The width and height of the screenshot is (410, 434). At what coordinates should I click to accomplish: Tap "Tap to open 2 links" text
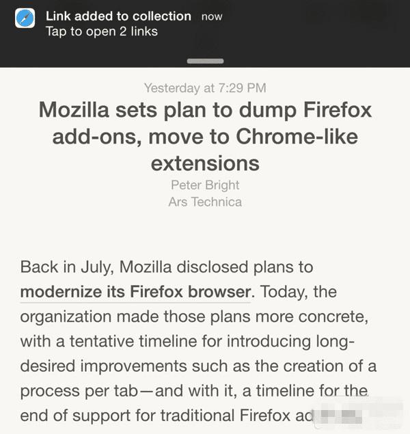pos(101,31)
